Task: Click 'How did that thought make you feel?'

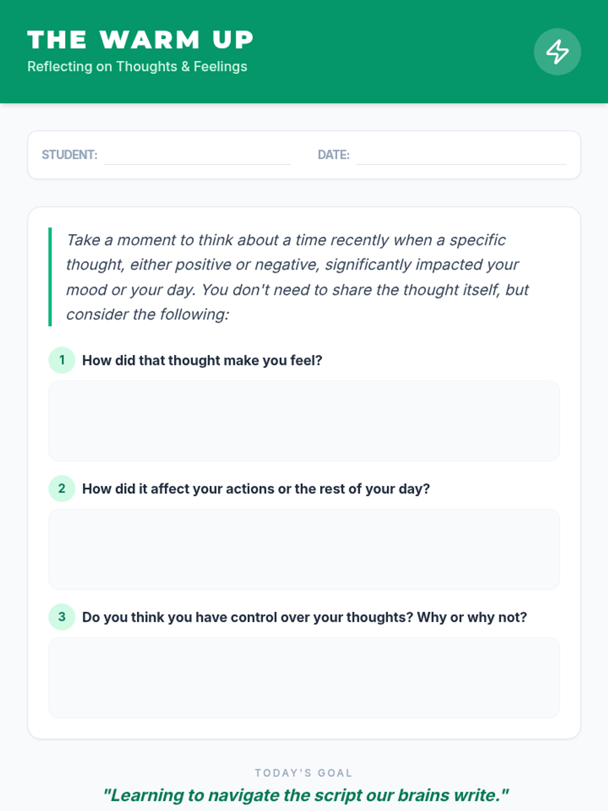Action: click(x=202, y=360)
